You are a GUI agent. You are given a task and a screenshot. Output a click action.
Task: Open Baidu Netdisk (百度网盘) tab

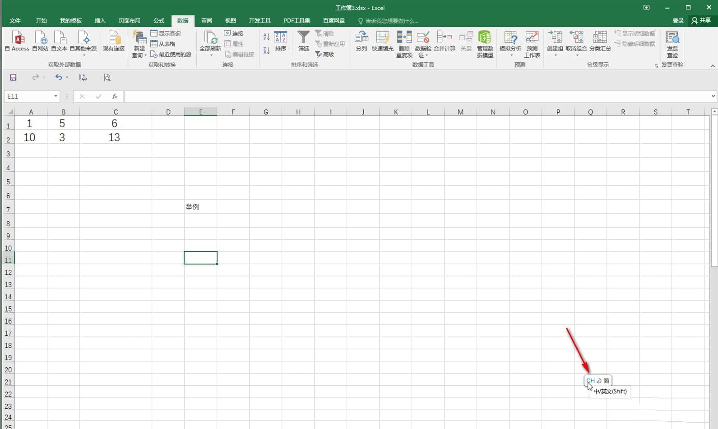[x=334, y=21]
